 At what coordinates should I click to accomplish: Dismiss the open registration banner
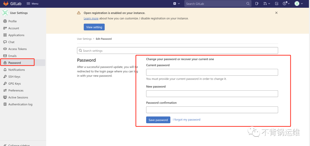(x=276, y=13)
